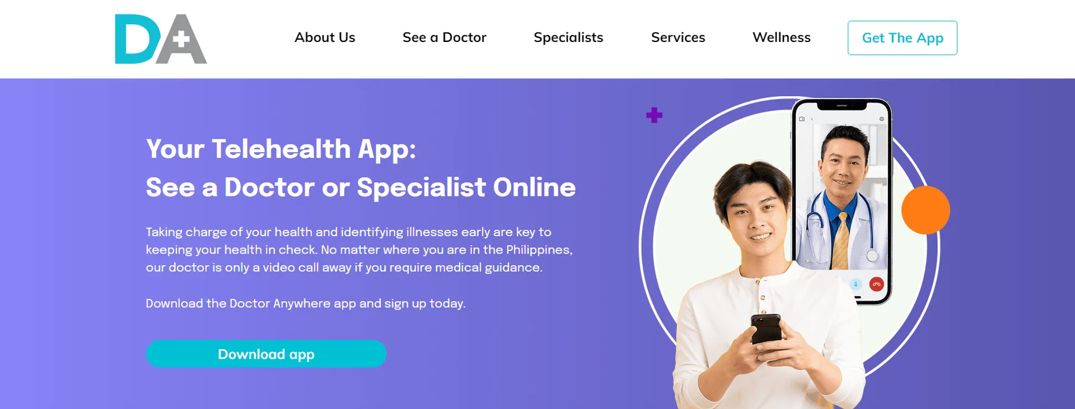This screenshot has width=1075, height=409.
Task: Click the Download app button
Action: coord(266,354)
